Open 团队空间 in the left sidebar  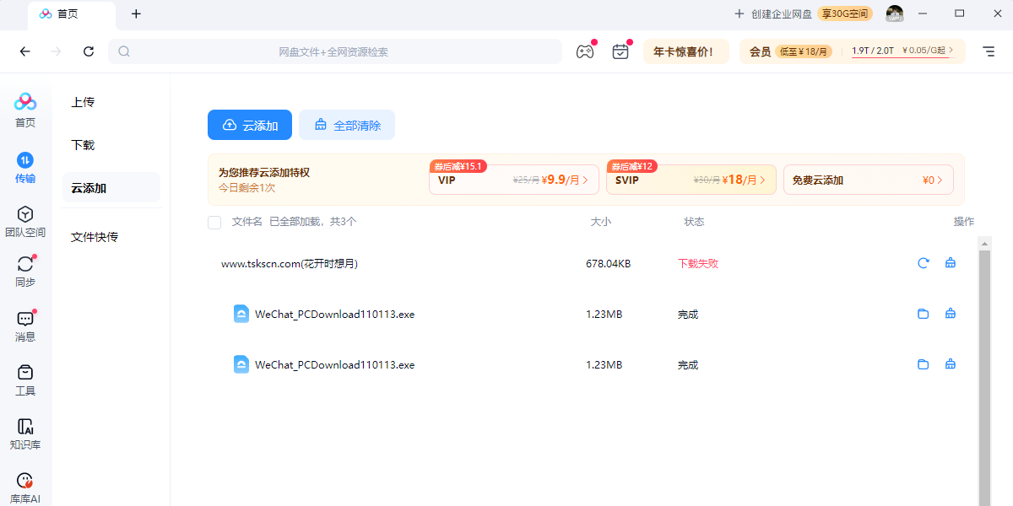tap(25, 221)
